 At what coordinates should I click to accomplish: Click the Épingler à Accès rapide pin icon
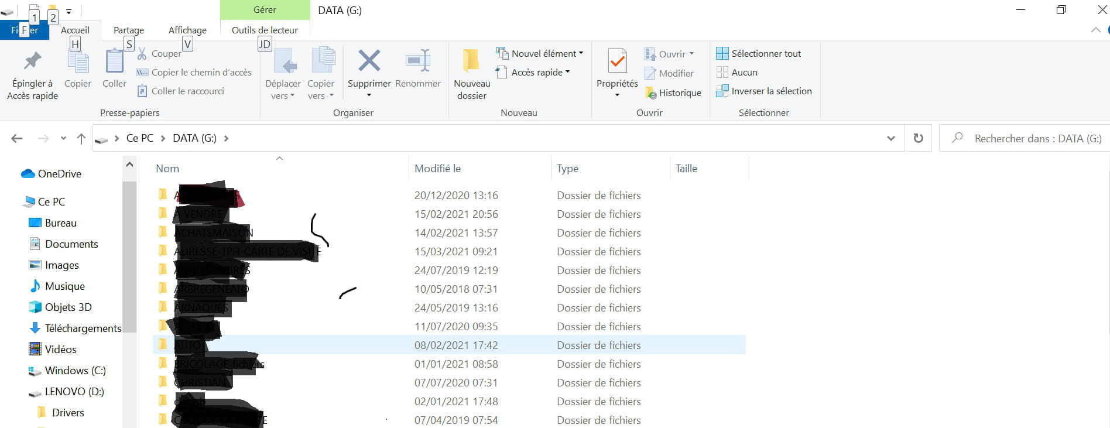point(32,60)
